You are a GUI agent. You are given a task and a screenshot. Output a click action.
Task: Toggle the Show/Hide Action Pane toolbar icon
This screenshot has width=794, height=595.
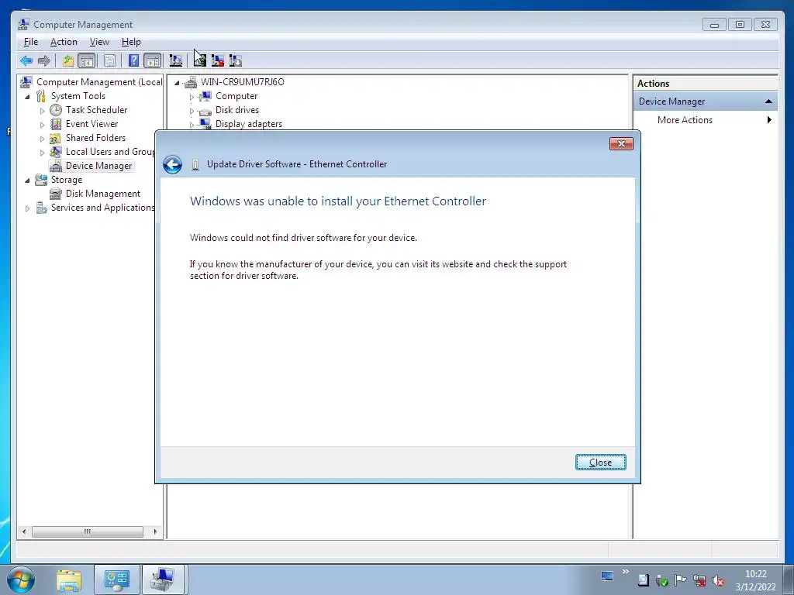tap(153, 60)
